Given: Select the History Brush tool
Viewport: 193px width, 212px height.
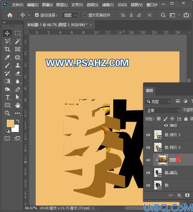Looking at the screenshot, I should [7, 74].
